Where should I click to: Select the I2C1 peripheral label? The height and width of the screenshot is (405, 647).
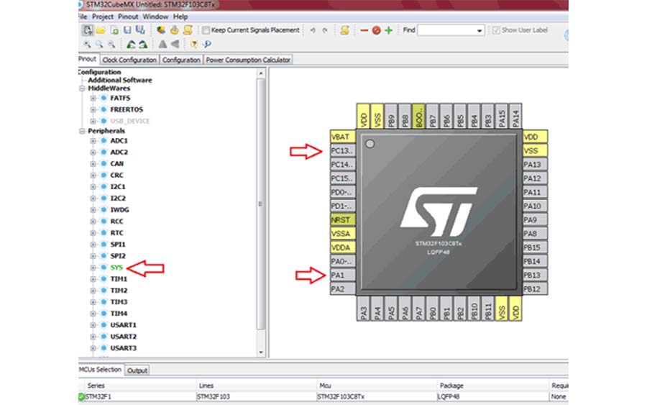118,186
